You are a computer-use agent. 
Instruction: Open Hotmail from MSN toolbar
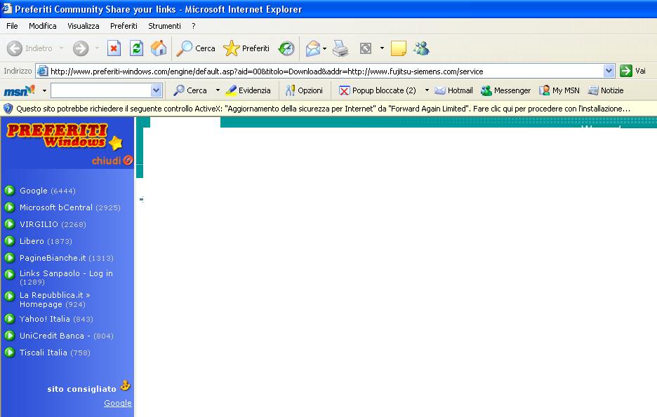[x=453, y=90]
